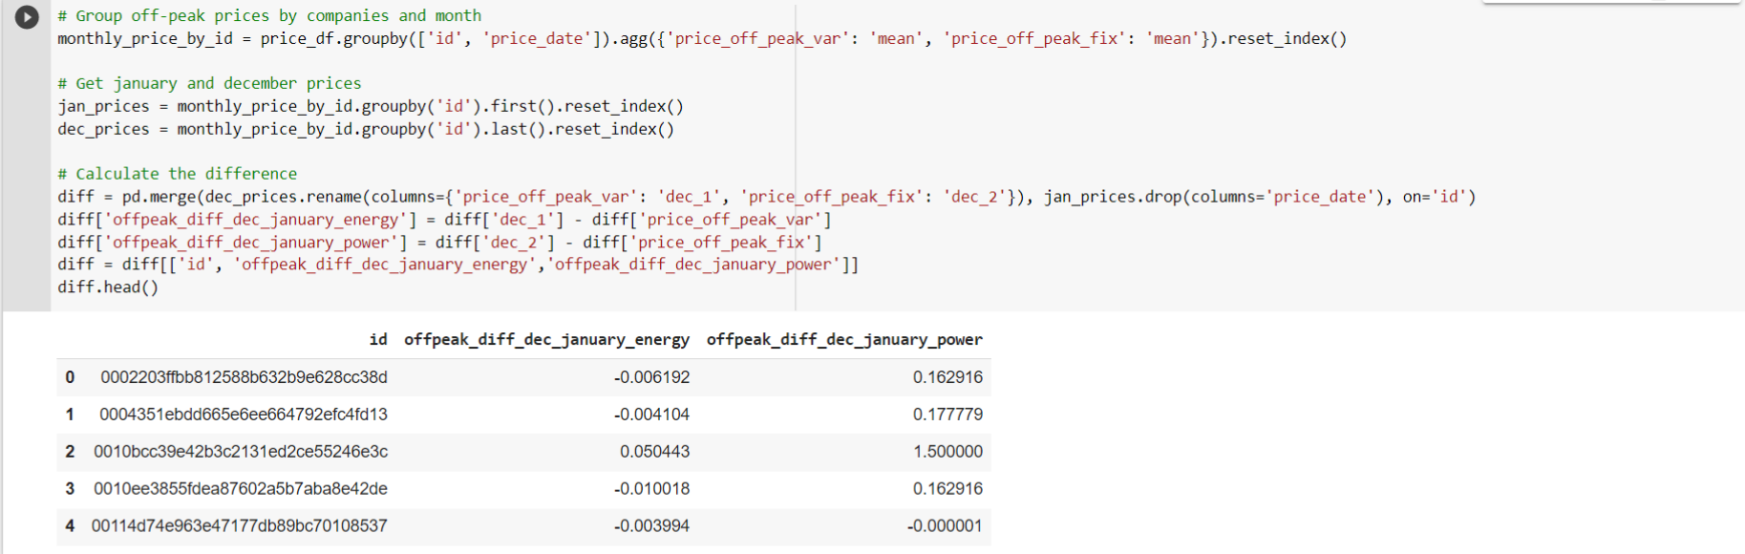The width and height of the screenshot is (1745, 554).
Task: Click the "Group off-peak prices" comment line
Action: pos(268,16)
